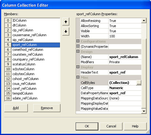
Task: Select tempidColumn member
Action: coord(36,93)
